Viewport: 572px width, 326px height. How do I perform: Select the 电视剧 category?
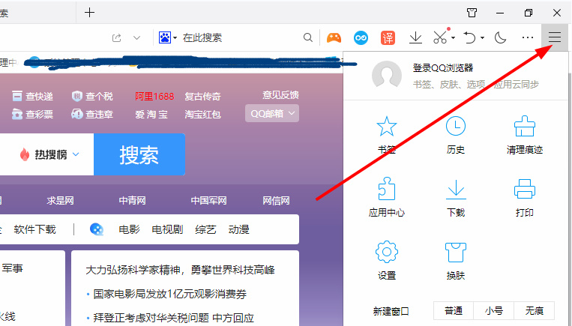167,229
